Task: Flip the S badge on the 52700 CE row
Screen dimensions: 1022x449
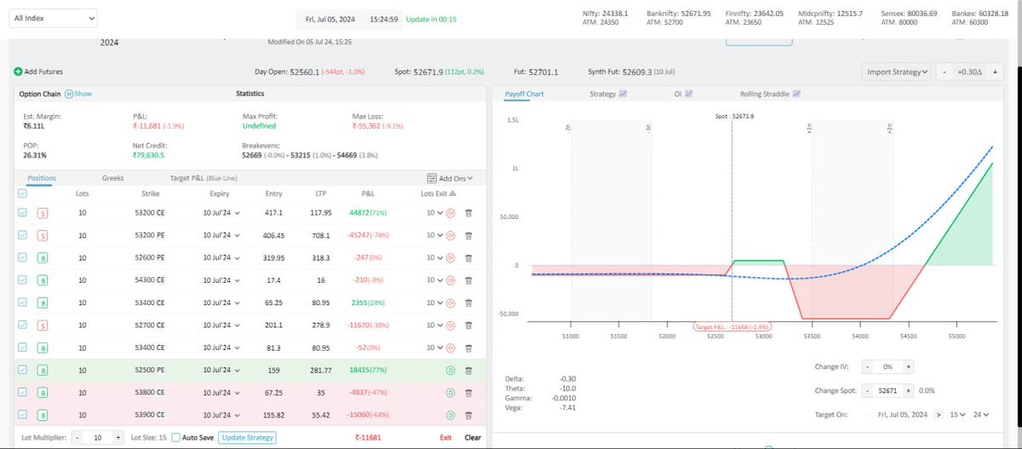Action: pyautogui.click(x=42, y=325)
